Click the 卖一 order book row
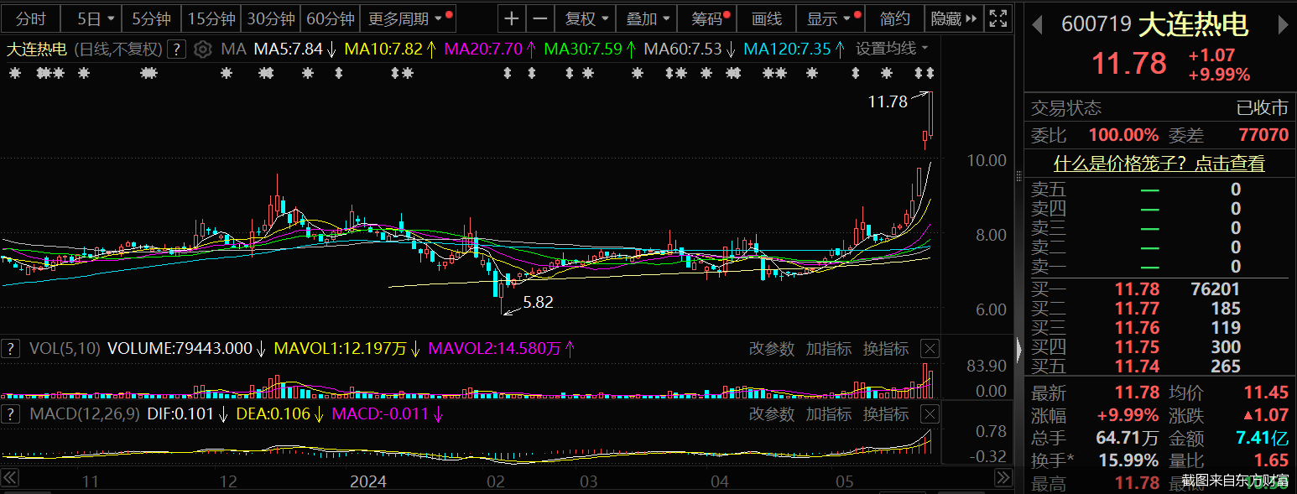 pos(1159,267)
